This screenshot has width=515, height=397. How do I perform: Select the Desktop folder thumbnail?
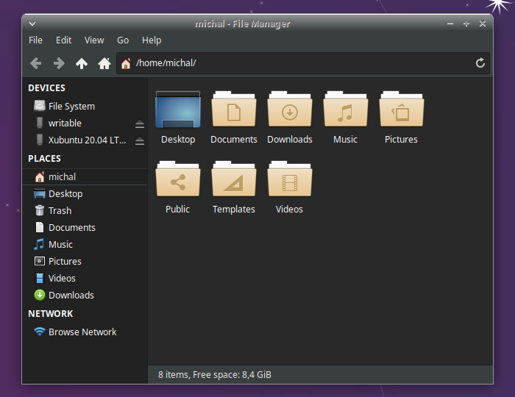[x=178, y=110]
